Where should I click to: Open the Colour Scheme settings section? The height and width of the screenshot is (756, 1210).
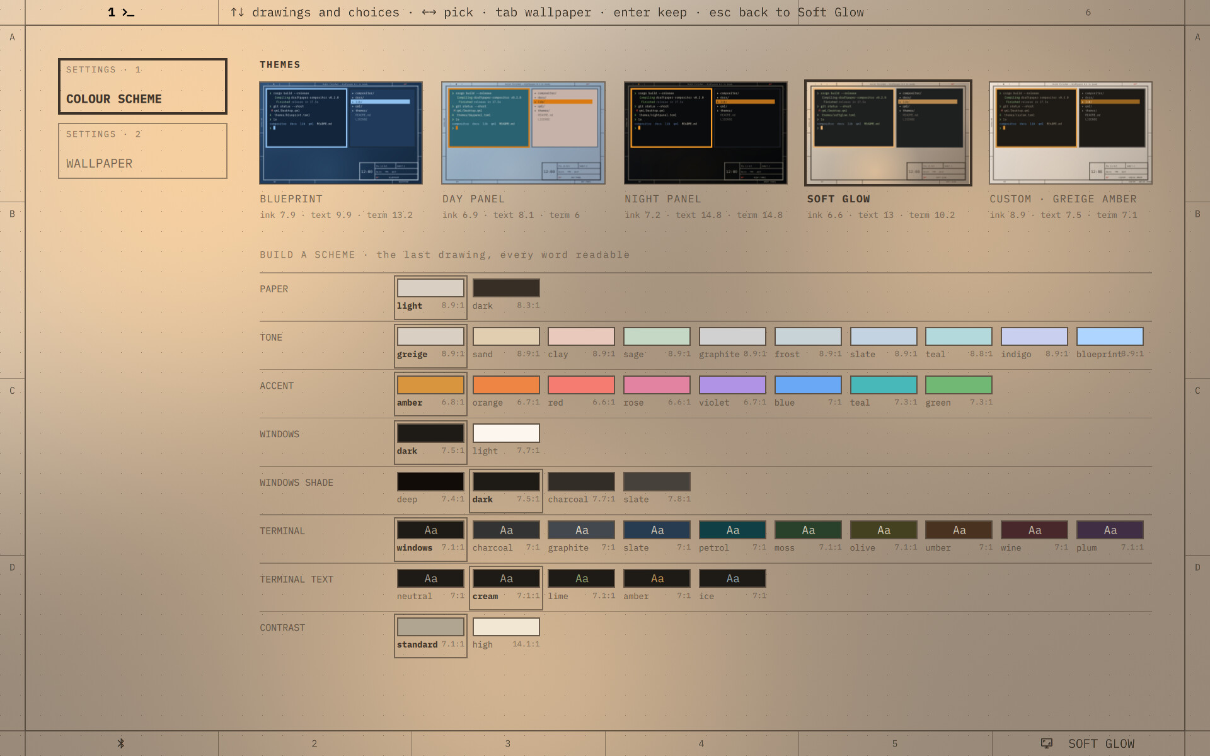[x=142, y=86]
